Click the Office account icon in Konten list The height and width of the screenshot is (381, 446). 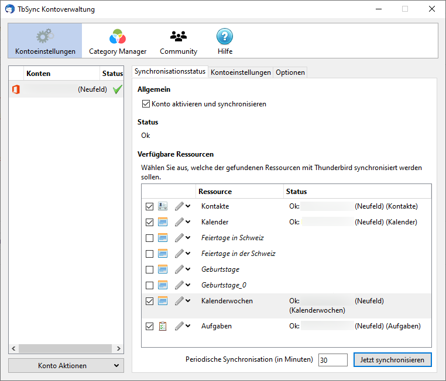tap(16, 89)
